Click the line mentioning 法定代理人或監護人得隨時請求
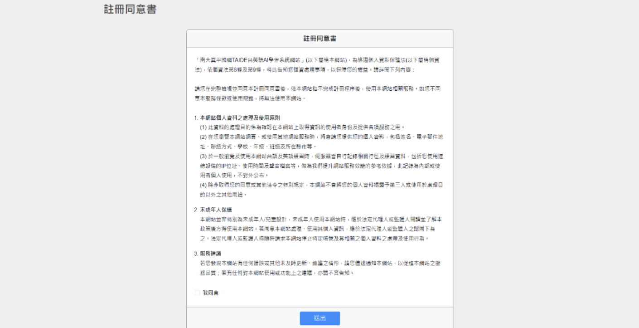This screenshot has width=639, height=328. (314, 238)
